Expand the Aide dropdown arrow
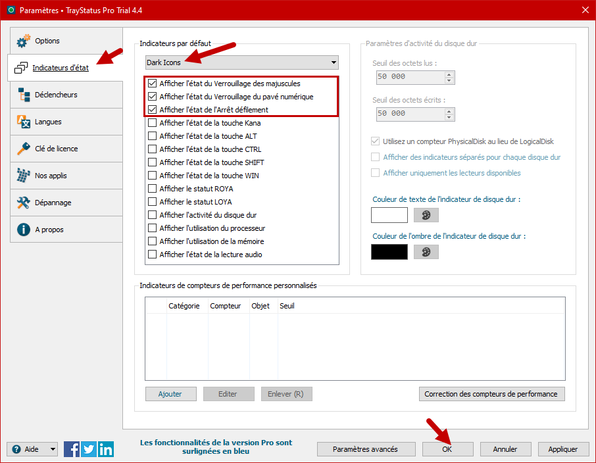The width and height of the screenshot is (596, 463). tap(53, 449)
